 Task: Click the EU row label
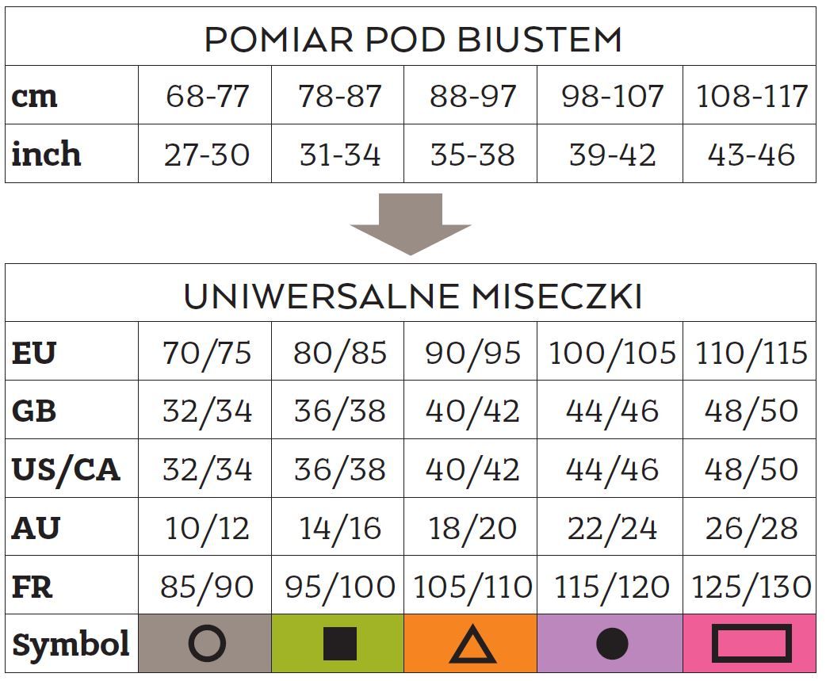point(34,353)
